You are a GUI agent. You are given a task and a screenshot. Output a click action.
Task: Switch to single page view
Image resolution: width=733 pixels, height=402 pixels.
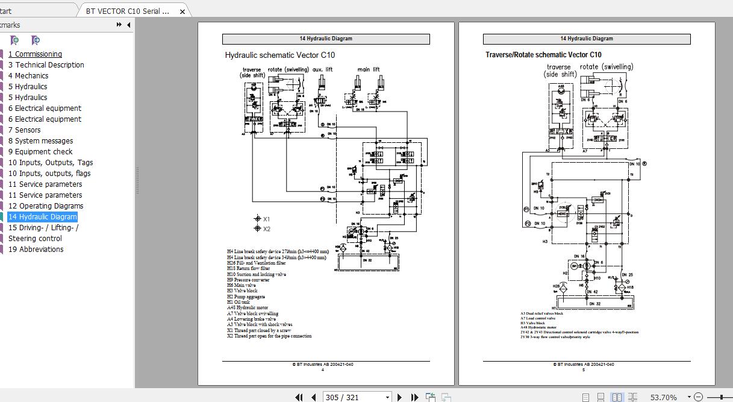(585, 397)
